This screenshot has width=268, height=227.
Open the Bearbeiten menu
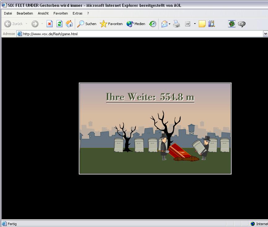point(25,13)
